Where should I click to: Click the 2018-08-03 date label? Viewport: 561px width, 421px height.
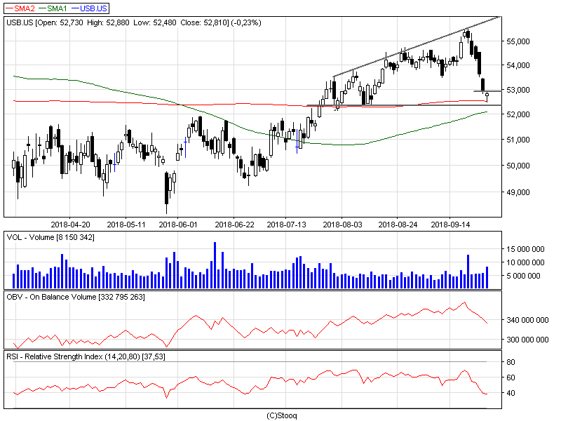pos(342,225)
